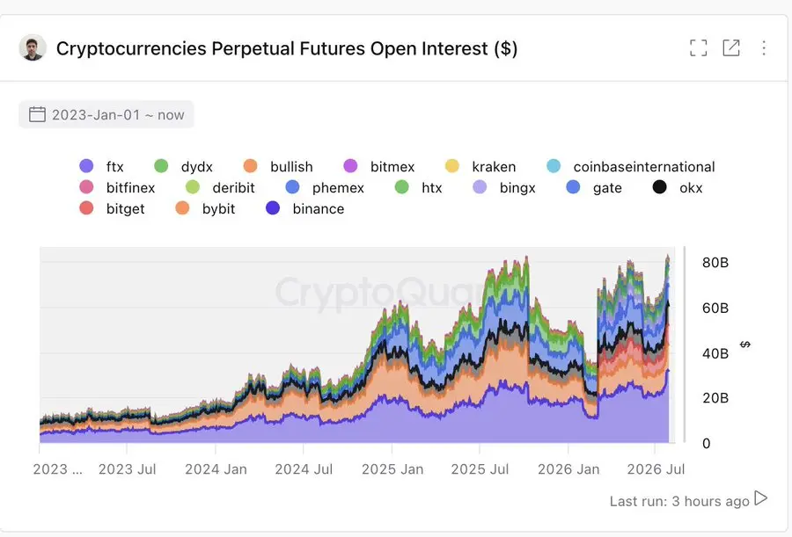Screen dimensions: 792x537
Task: Click the kraken yellow legend swatch
Action: [452, 166]
